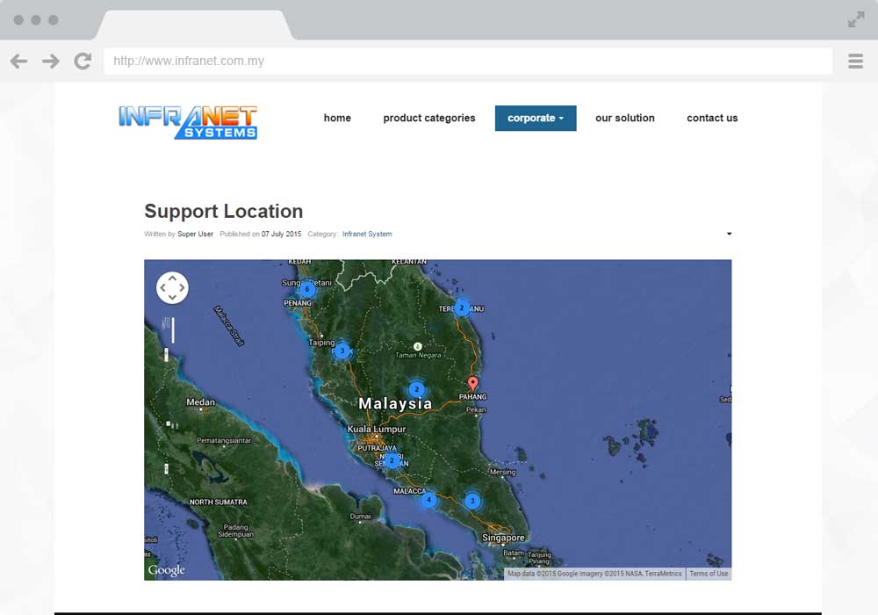Click the Malaysia country label
This screenshot has width=878, height=615.
click(395, 404)
